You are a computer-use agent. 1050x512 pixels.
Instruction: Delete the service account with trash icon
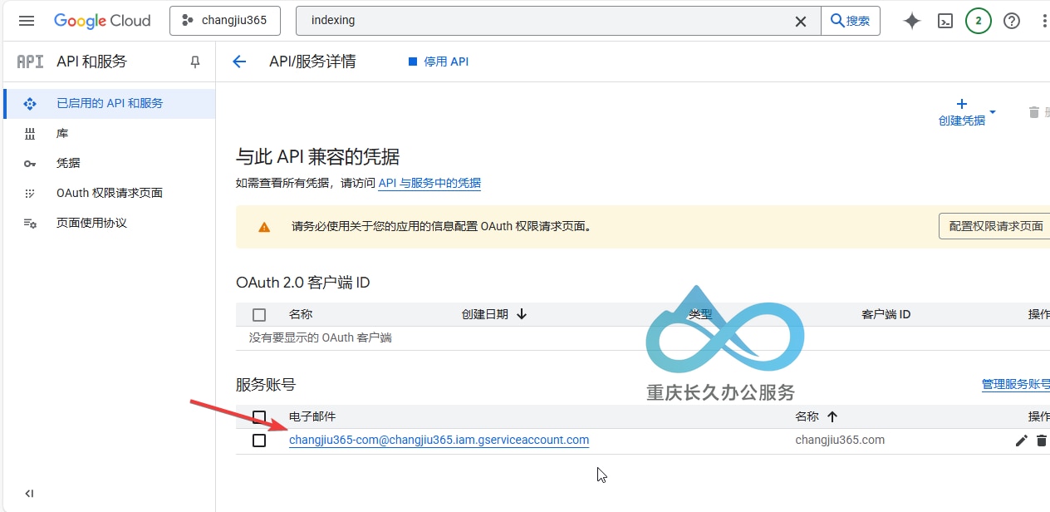pos(1042,441)
